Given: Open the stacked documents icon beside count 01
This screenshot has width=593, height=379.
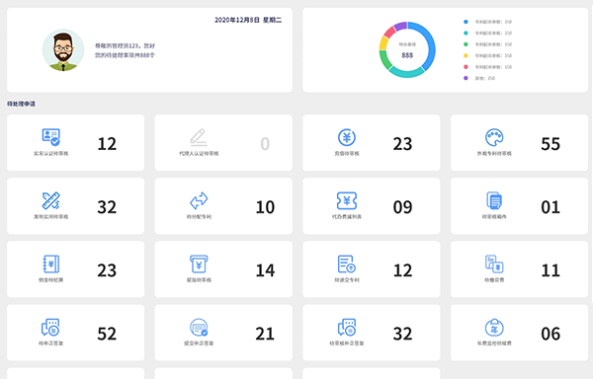Looking at the screenshot, I should pyautogui.click(x=494, y=200).
